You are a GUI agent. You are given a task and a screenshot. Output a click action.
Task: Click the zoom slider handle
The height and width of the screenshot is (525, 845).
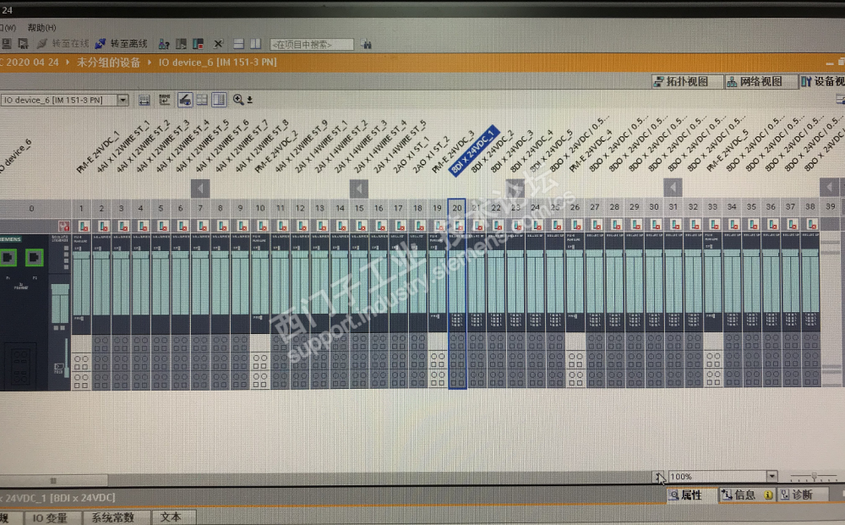click(815, 477)
